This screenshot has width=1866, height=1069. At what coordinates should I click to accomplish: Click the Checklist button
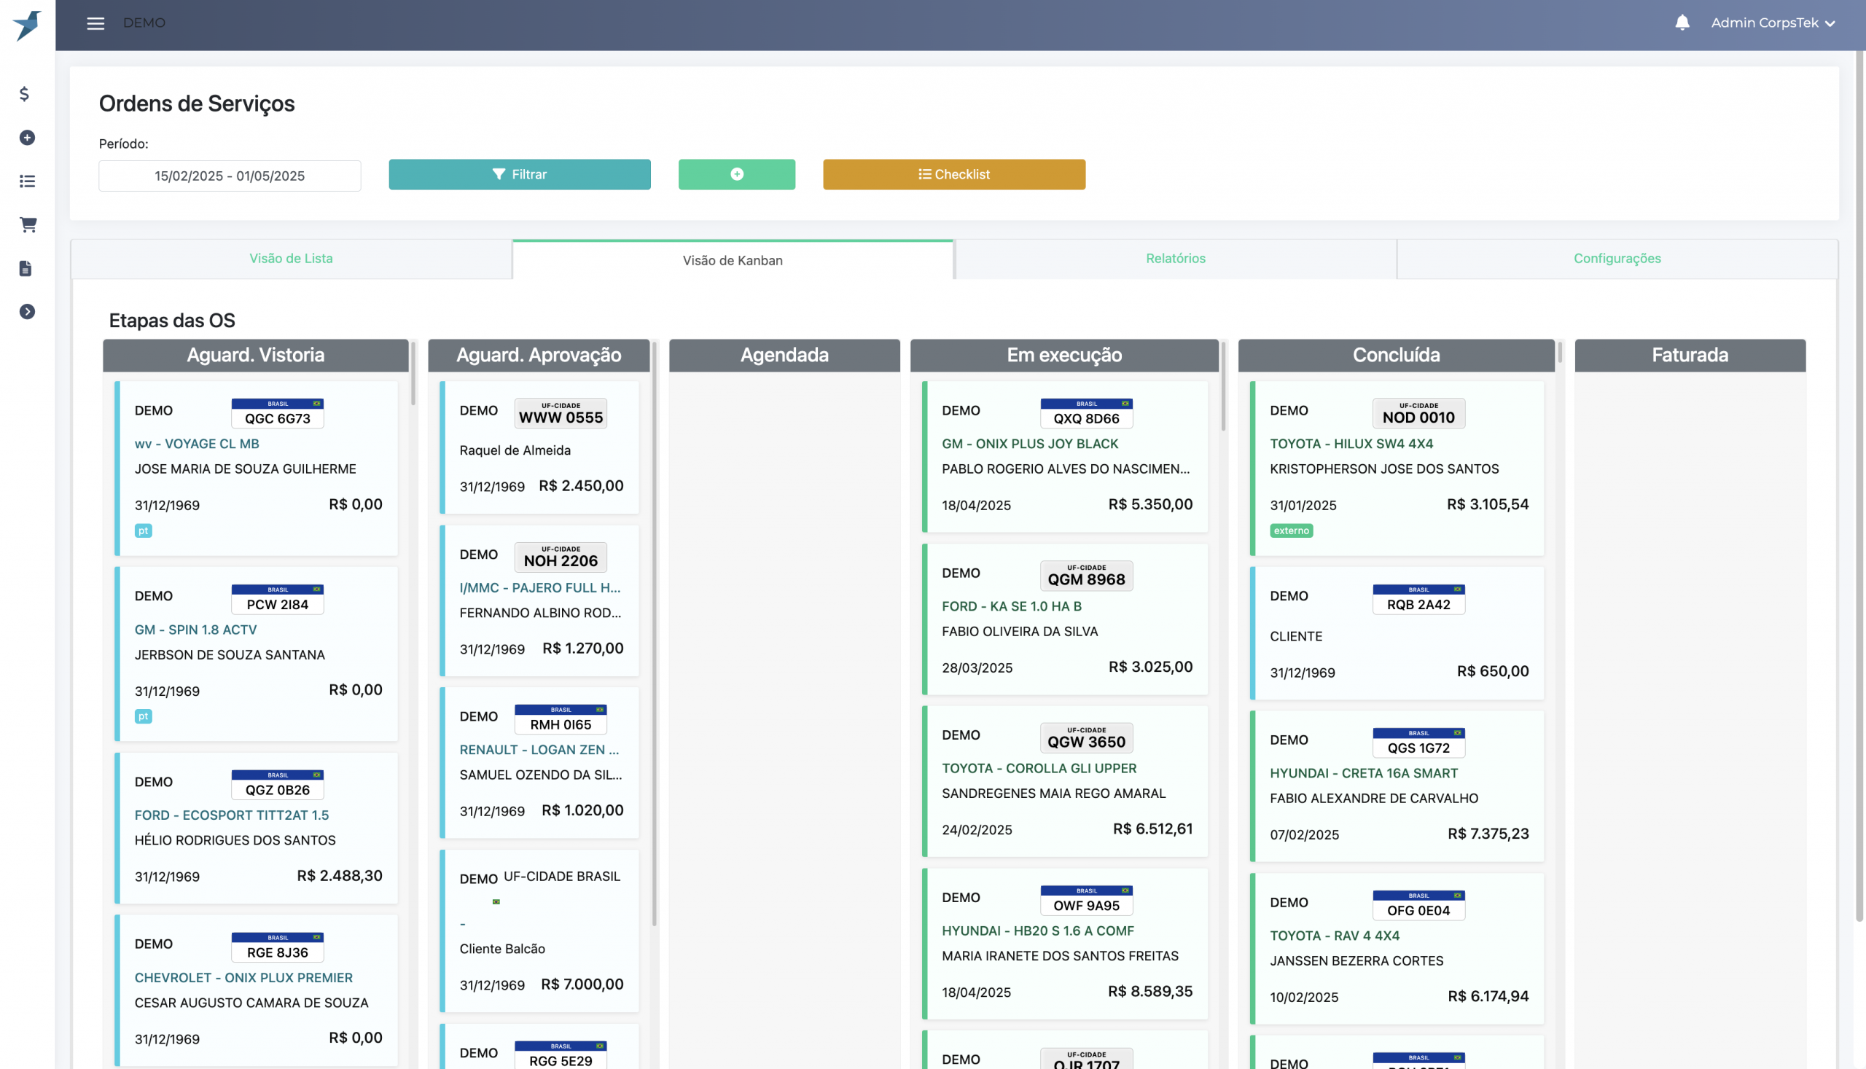[953, 175]
